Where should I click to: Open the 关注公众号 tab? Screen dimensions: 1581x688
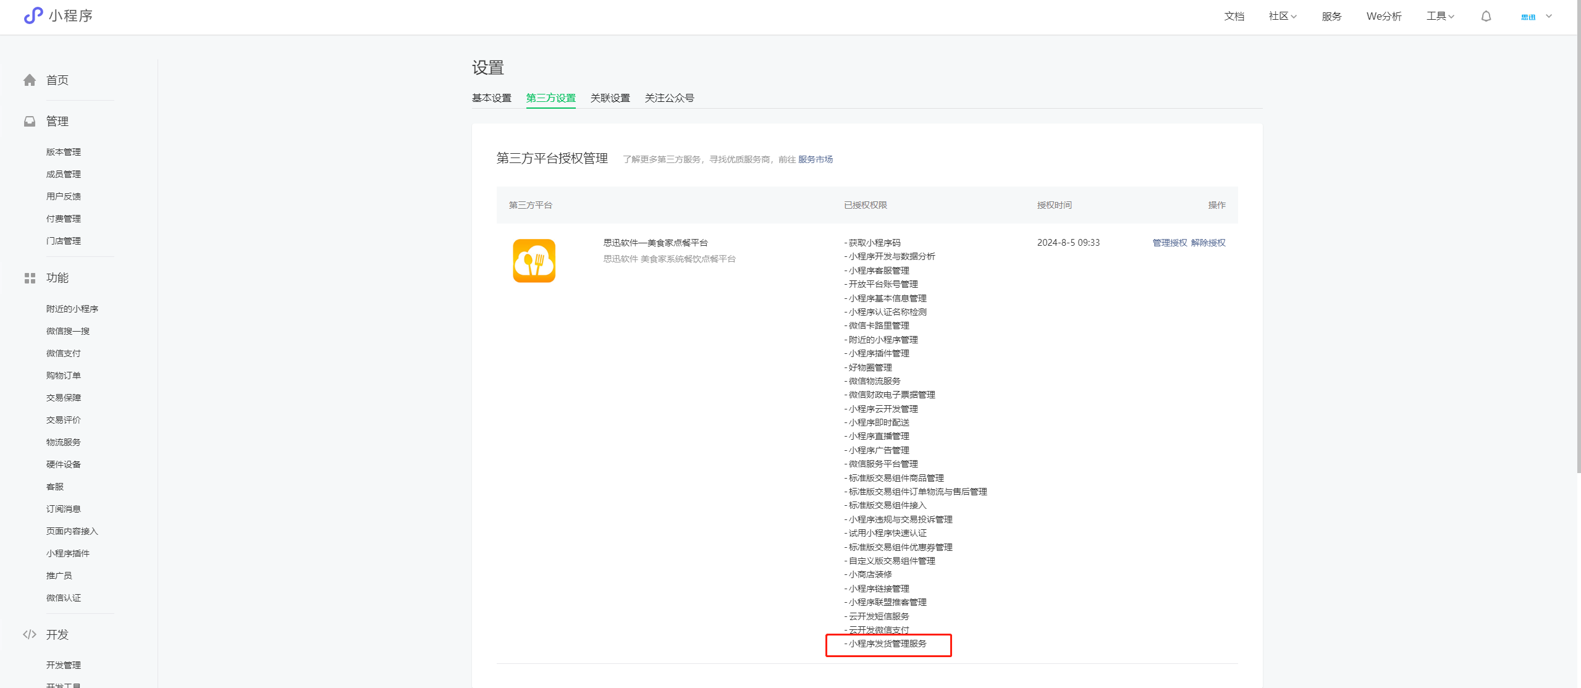[669, 98]
